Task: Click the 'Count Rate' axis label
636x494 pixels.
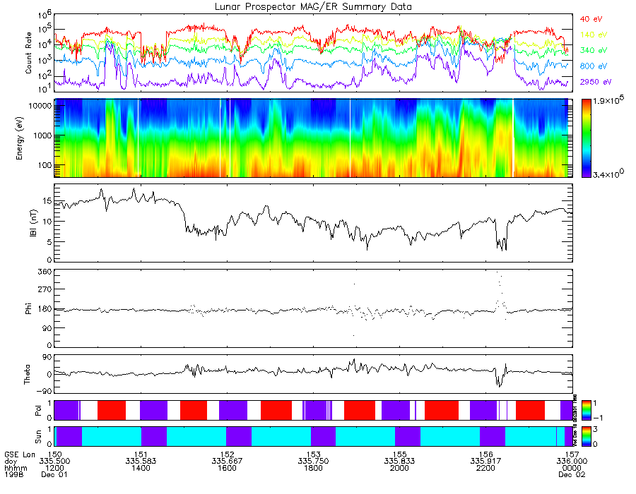Action: pyautogui.click(x=28, y=53)
